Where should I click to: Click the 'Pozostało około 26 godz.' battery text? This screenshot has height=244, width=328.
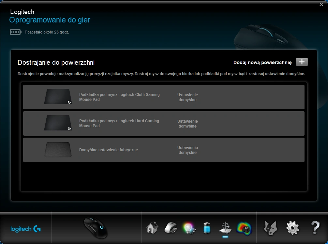coord(47,32)
